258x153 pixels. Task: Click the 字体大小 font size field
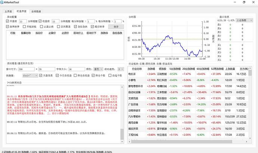[x=77, y=69]
